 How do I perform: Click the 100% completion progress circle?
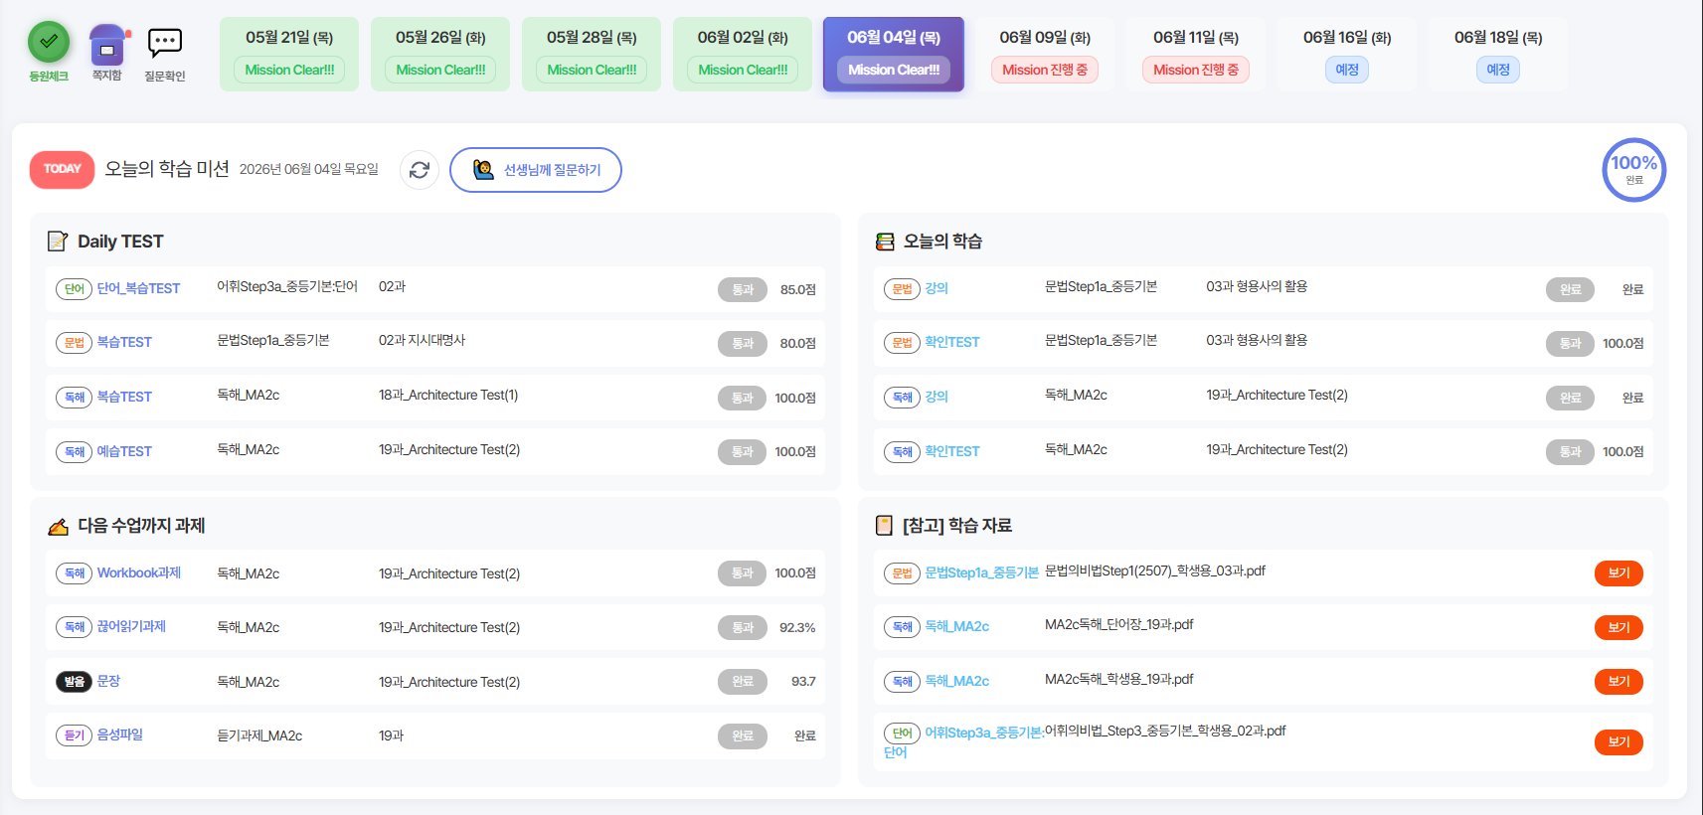point(1633,170)
